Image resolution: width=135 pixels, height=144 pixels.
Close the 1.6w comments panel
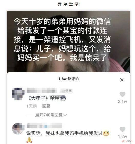(x=122, y=80)
